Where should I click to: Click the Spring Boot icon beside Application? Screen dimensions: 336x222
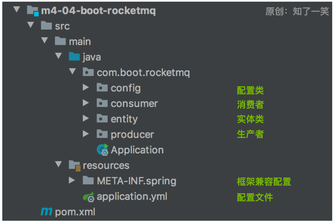click(x=102, y=150)
